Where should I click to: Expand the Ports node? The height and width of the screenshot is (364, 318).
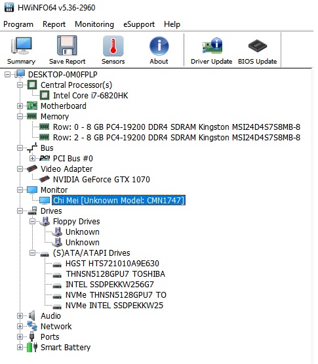20,336
